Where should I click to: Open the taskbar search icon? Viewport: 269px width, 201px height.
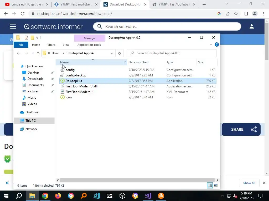click(19, 196)
